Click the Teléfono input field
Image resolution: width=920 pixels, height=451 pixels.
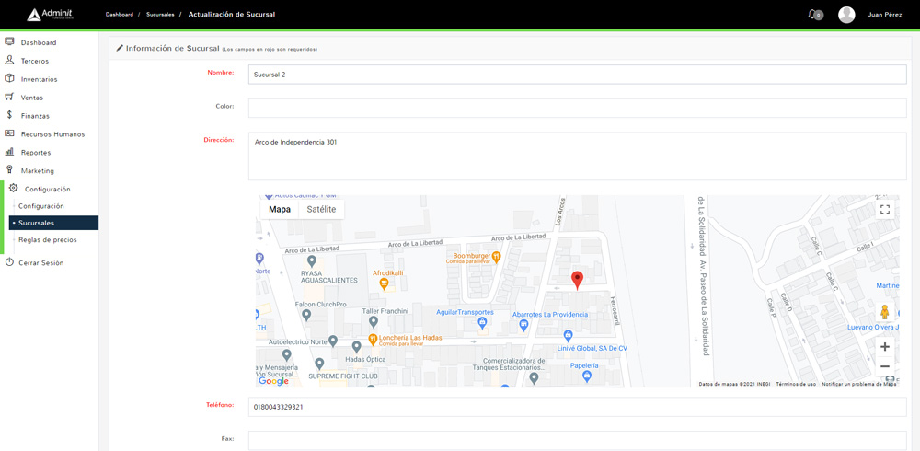click(577, 407)
